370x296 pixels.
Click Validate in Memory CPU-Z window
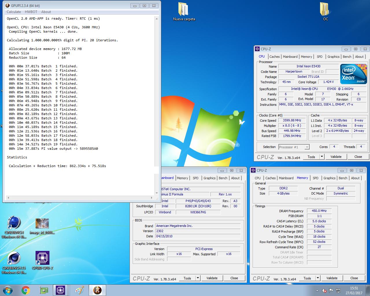[332, 278]
